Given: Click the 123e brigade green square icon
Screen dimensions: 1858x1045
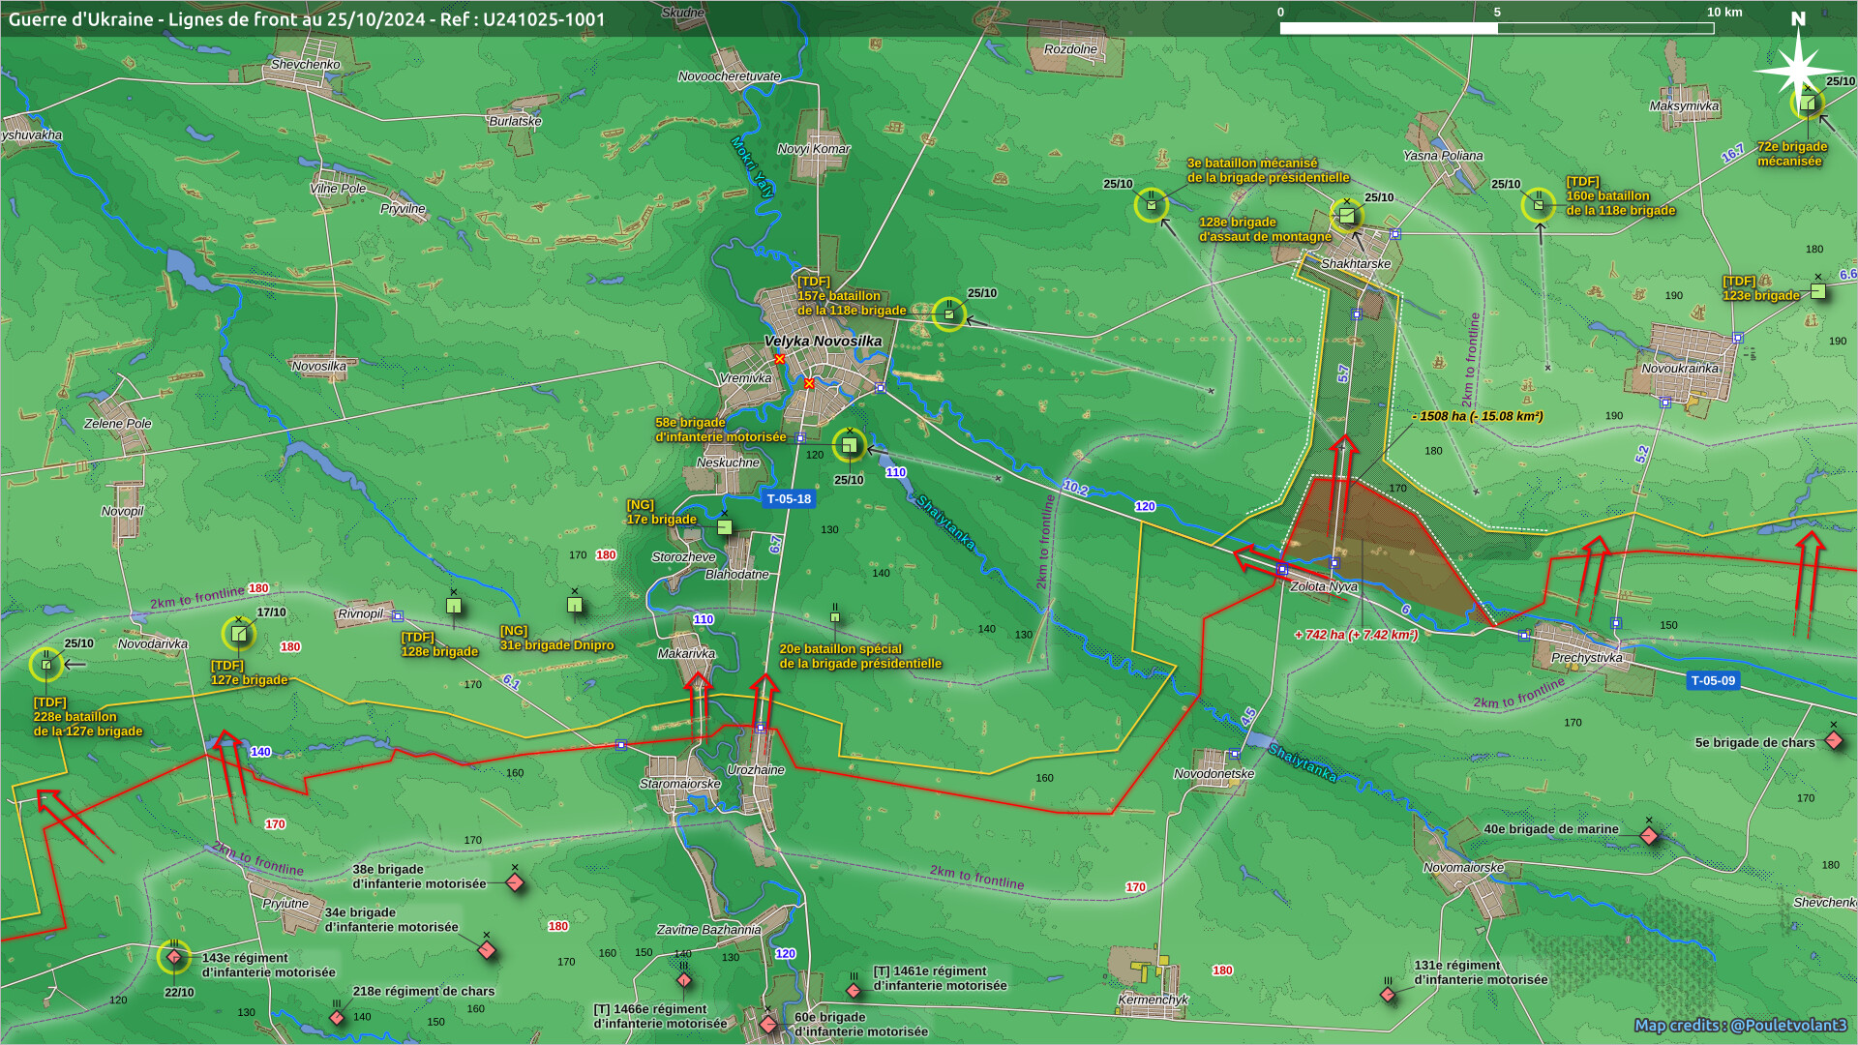Looking at the screenshot, I should [1817, 290].
